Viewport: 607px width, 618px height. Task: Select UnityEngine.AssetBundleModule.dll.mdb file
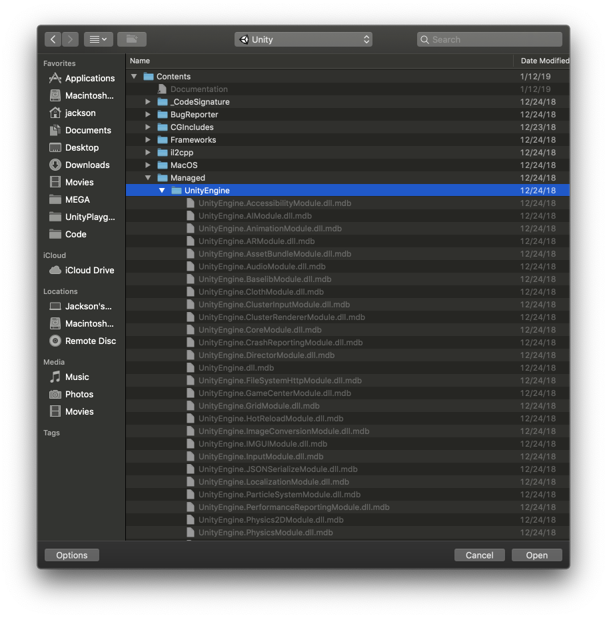pos(348,254)
